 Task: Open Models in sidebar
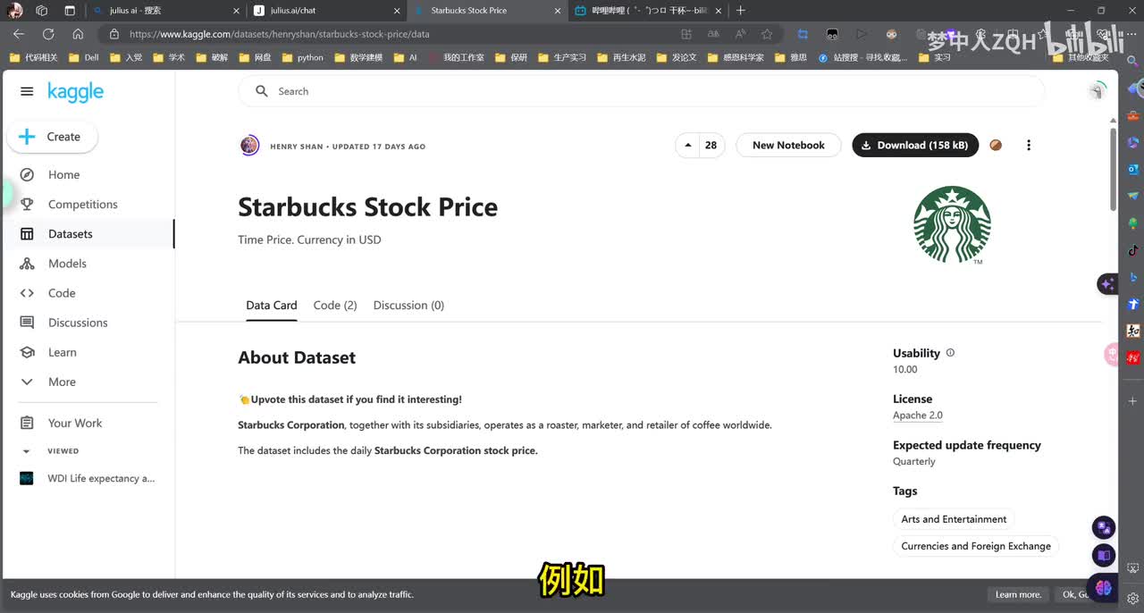67,264
